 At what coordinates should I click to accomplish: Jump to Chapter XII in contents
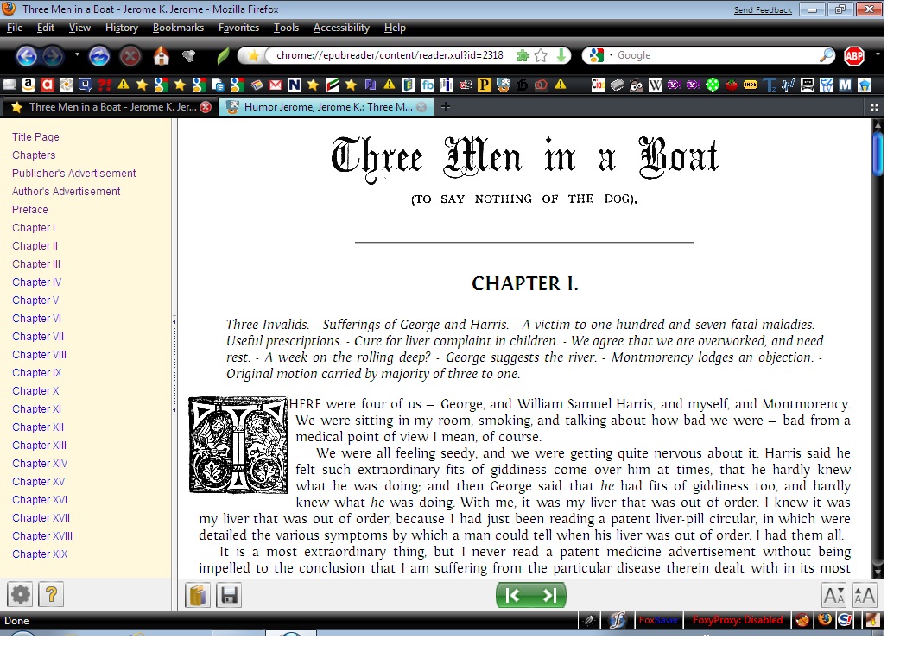[x=38, y=427]
